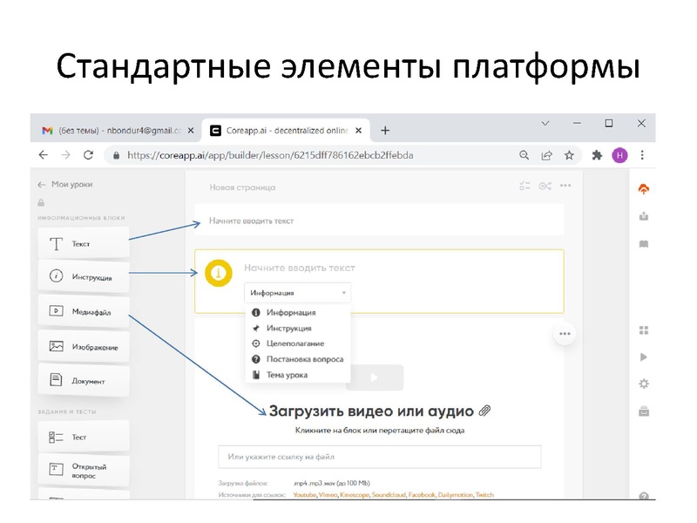697x523 pixels.
Task: Add an Инструкция block from the sidebar
Action: [85, 276]
